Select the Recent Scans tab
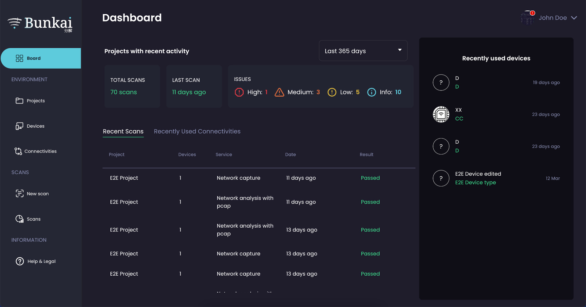This screenshot has height=307, width=586. [x=123, y=131]
